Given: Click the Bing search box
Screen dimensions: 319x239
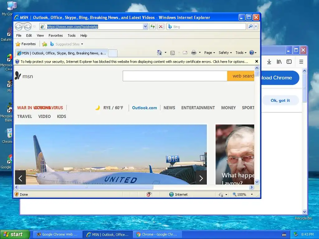Looking at the screenshot, I should (207, 26).
